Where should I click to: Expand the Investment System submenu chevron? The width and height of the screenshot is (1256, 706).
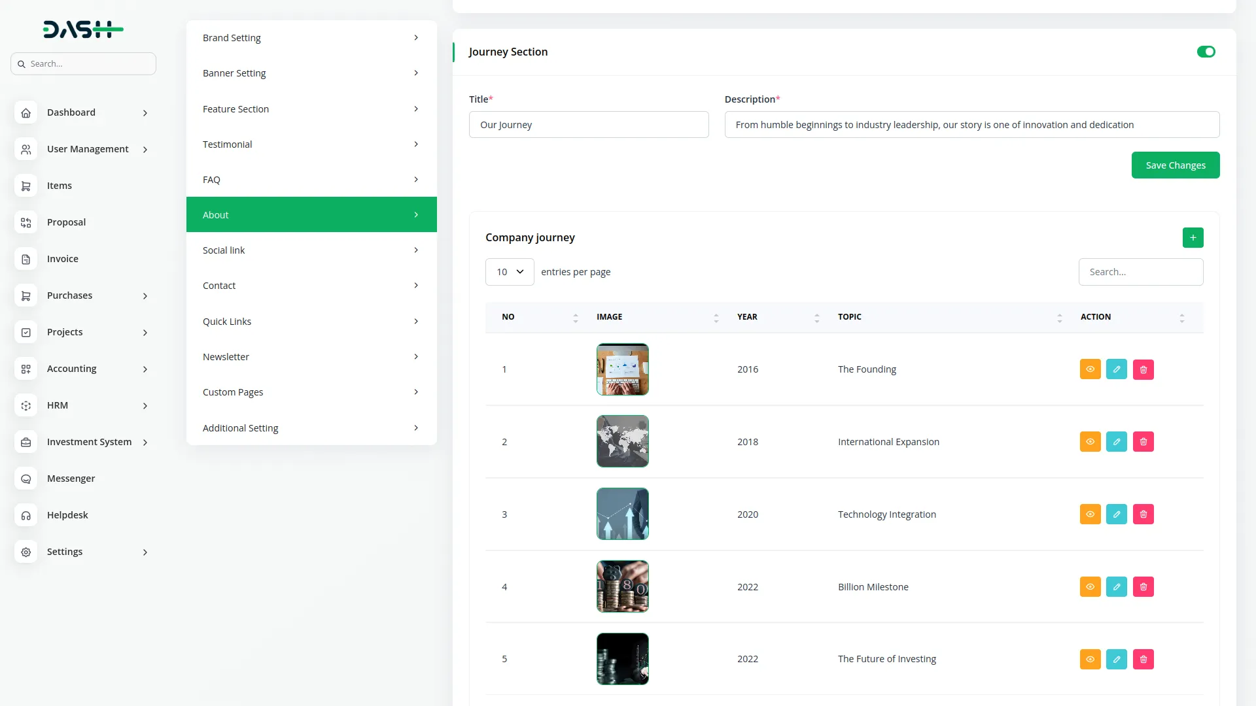145,443
